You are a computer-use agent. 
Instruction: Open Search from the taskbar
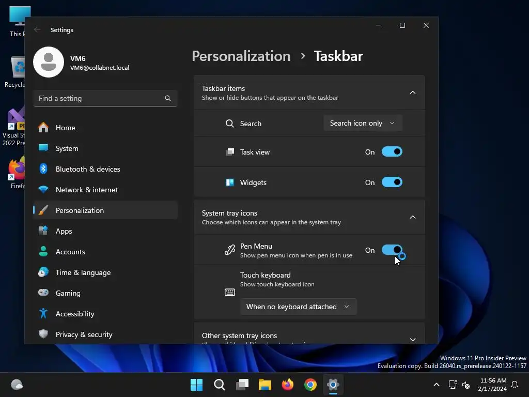[x=219, y=385]
